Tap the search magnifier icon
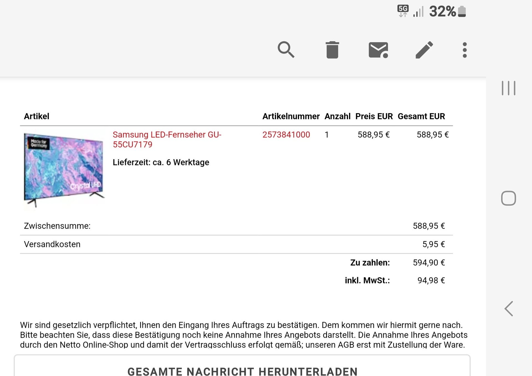532x376 pixels. click(x=286, y=50)
